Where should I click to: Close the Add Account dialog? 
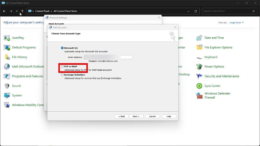pos(175,27)
